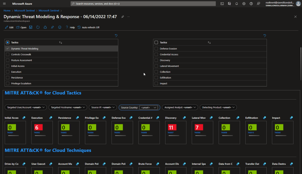Click the share icon in workbook toolbar
Viewport: 302px width, 174px height.
pos(45,27)
